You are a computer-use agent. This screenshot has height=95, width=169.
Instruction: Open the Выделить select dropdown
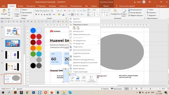point(152,15)
